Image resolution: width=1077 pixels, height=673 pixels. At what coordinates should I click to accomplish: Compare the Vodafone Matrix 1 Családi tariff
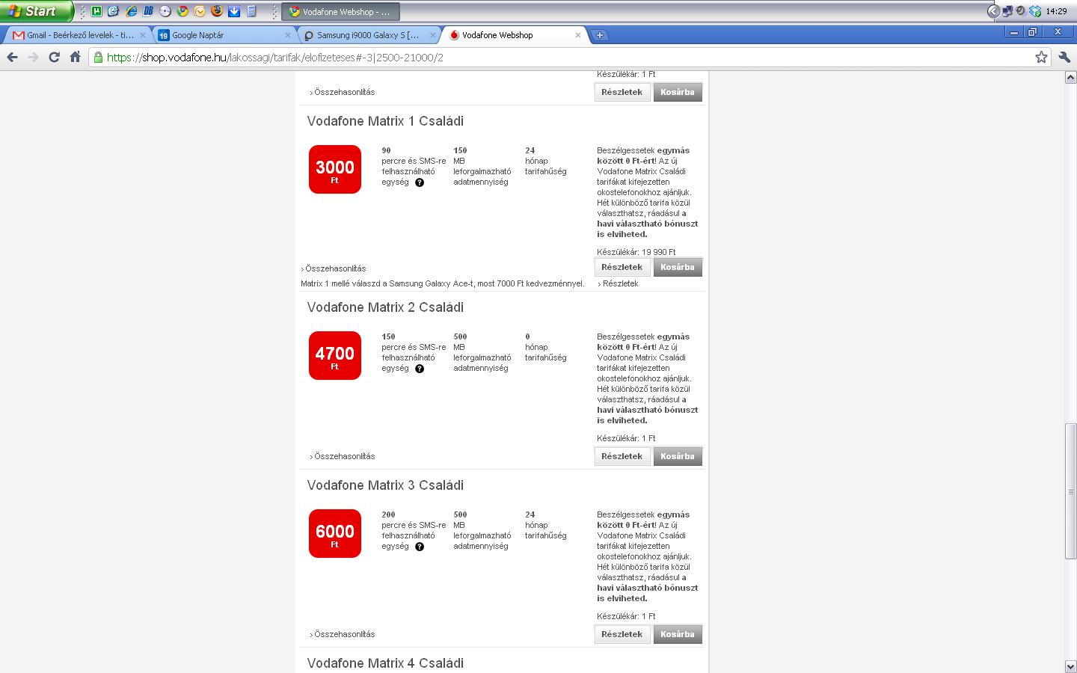[334, 268]
